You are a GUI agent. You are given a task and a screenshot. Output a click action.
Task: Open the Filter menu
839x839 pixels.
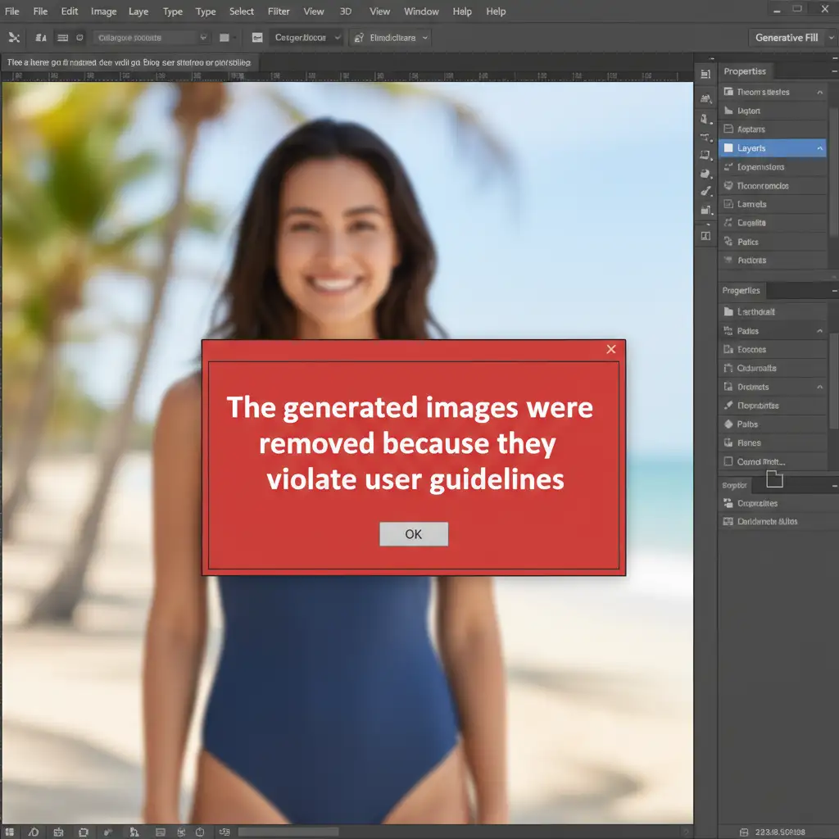(x=279, y=11)
